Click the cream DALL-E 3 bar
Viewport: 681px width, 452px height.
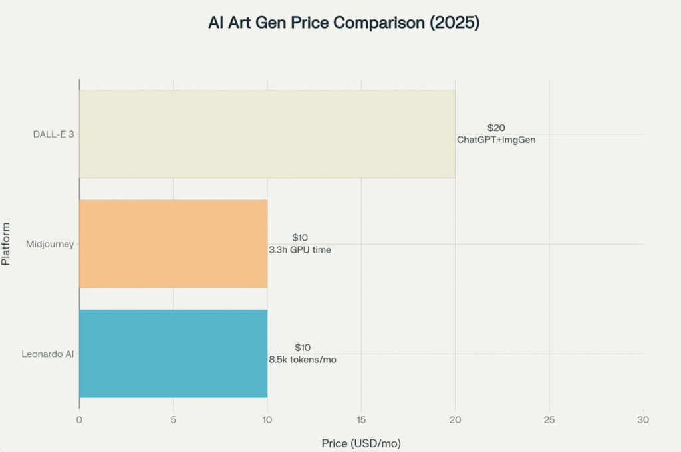(267, 134)
